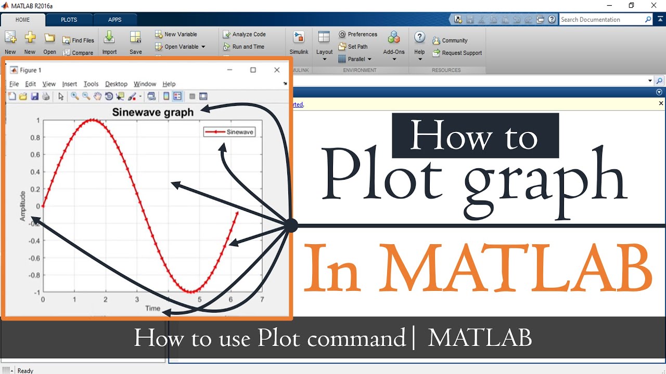Click the Layout grid icon
The width and height of the screenshot is (666, 374).
click(x=324, y=37)
